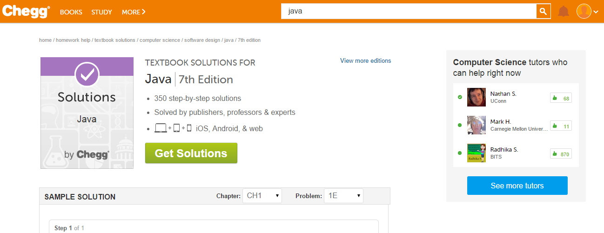Focus the search field containing java
The image size is (604, 233).
point(409,12)
